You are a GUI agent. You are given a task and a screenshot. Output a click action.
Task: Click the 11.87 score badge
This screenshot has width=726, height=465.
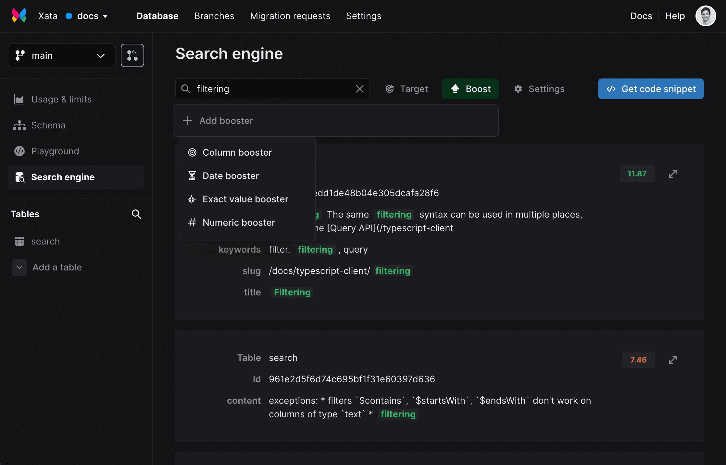click(x=637, y=174)
